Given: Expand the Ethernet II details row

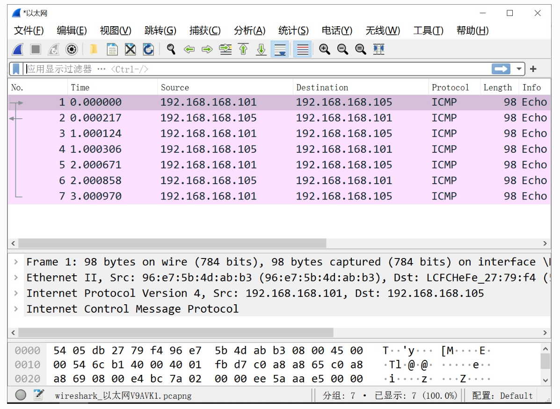Looking at the screenshot, I should [x=16, y=278].
